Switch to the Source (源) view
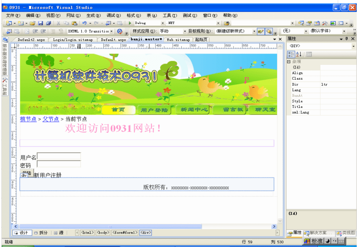 pyautogui.click(x=59, y=233)
